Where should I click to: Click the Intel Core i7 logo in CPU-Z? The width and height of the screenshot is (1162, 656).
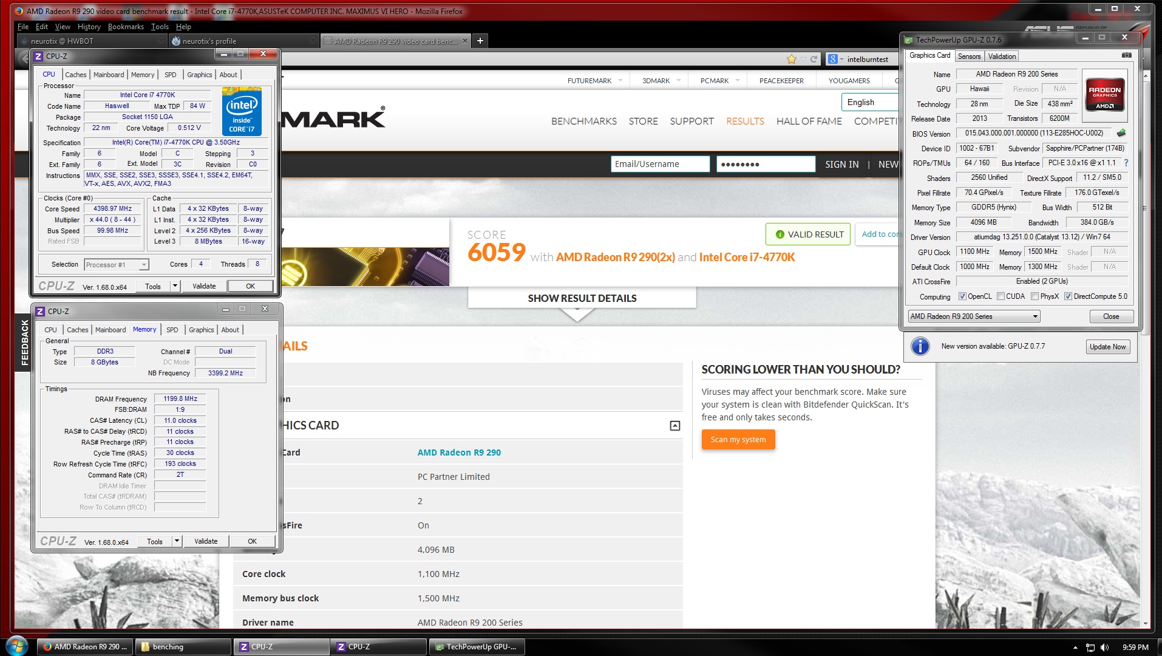tap(242, 111)
